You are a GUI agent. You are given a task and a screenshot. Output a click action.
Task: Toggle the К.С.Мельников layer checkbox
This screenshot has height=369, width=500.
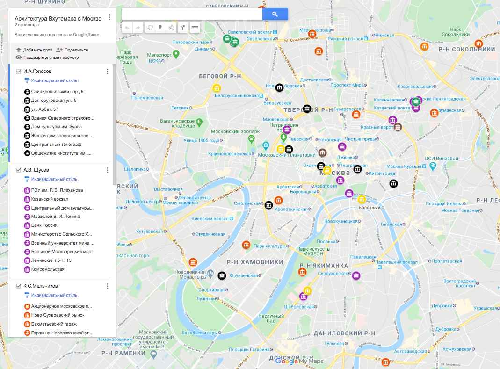(x=19, y=286)
